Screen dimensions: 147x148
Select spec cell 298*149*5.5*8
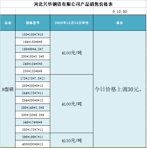[x=33, y=108]
